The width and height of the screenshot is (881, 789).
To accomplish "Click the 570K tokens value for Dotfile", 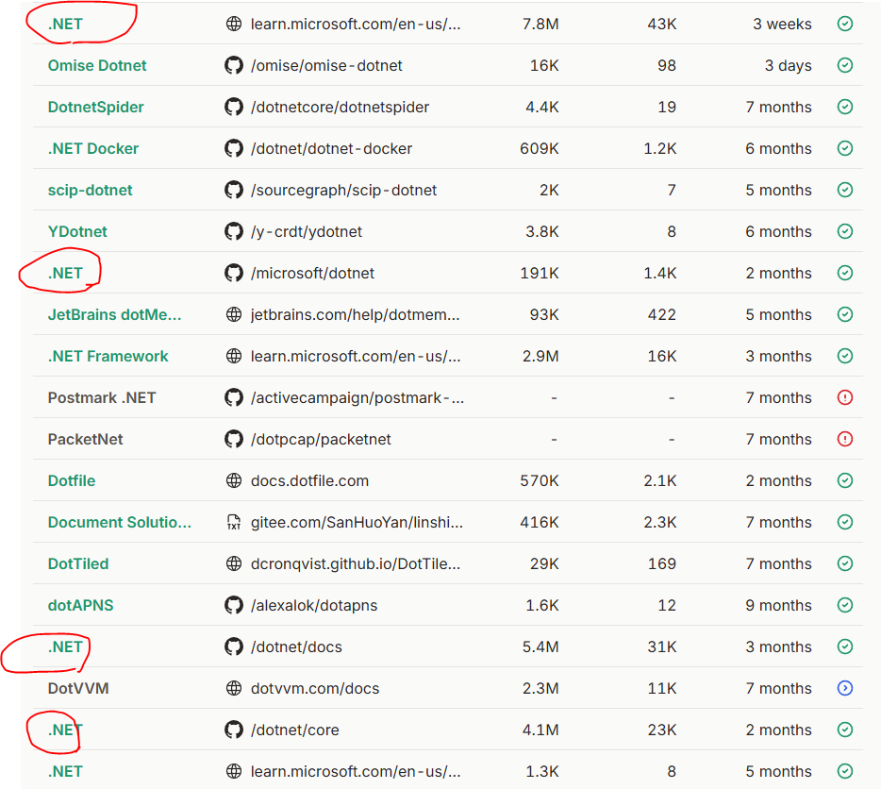I will pyautogui.click(x=540, y=480).
